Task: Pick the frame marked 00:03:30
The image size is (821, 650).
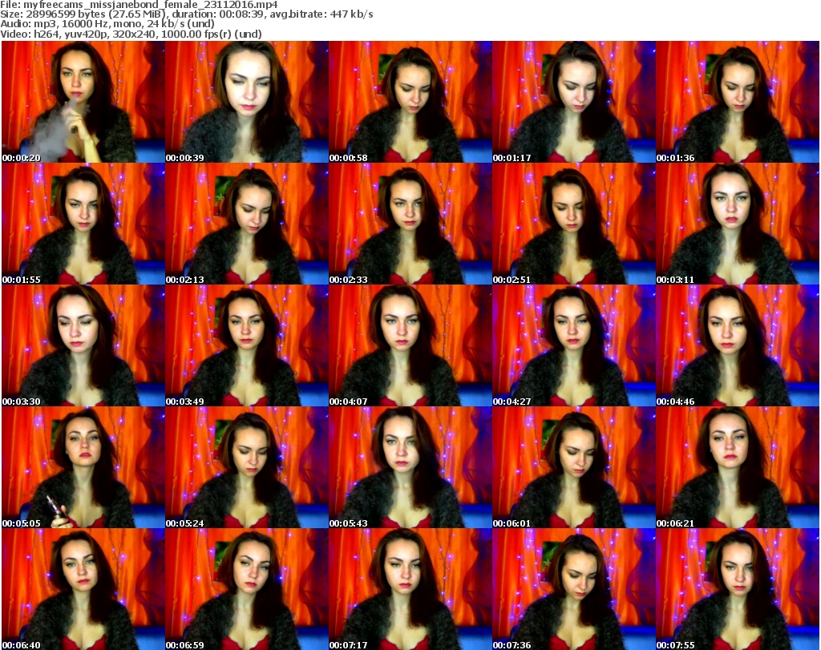Action: (x=83, y=346)
